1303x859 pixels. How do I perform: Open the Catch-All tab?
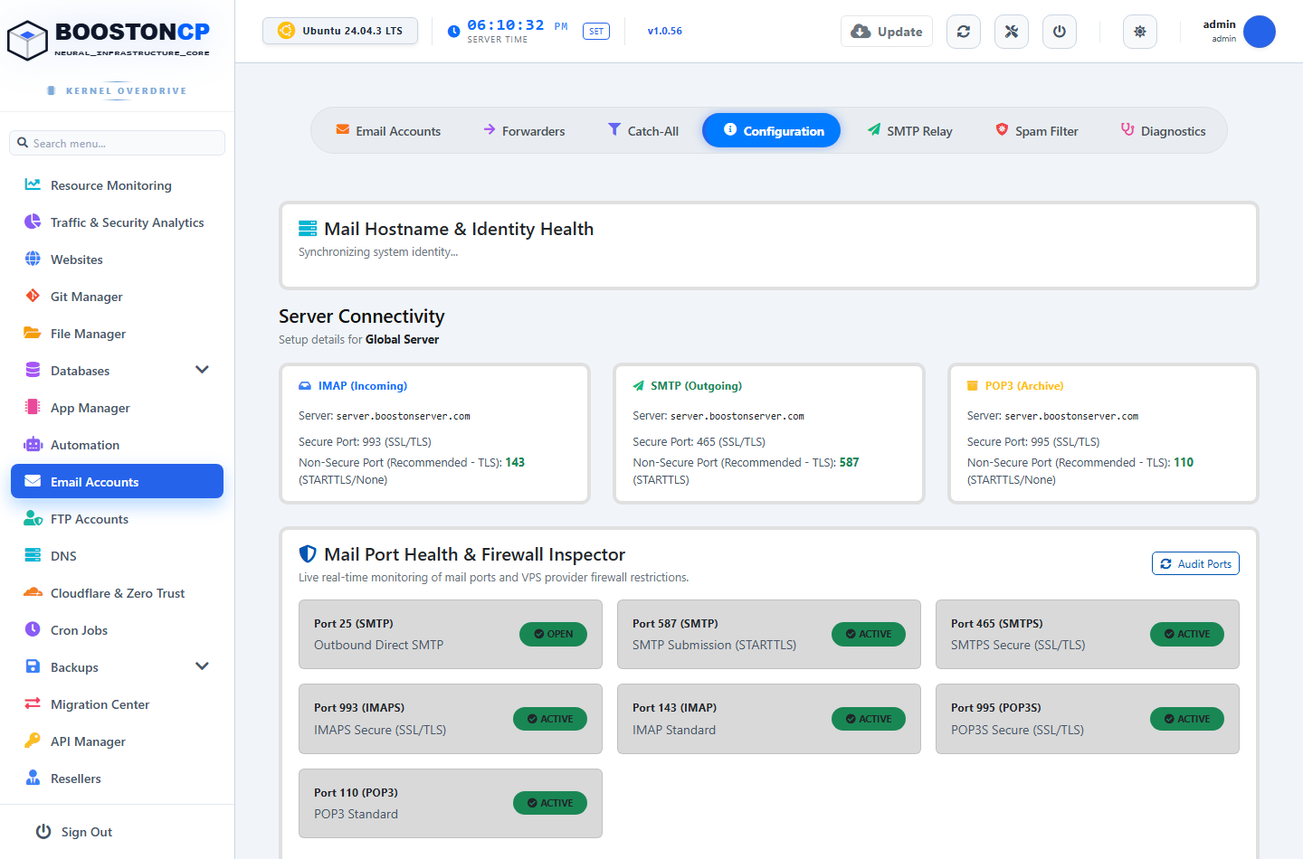click(643, 131)
